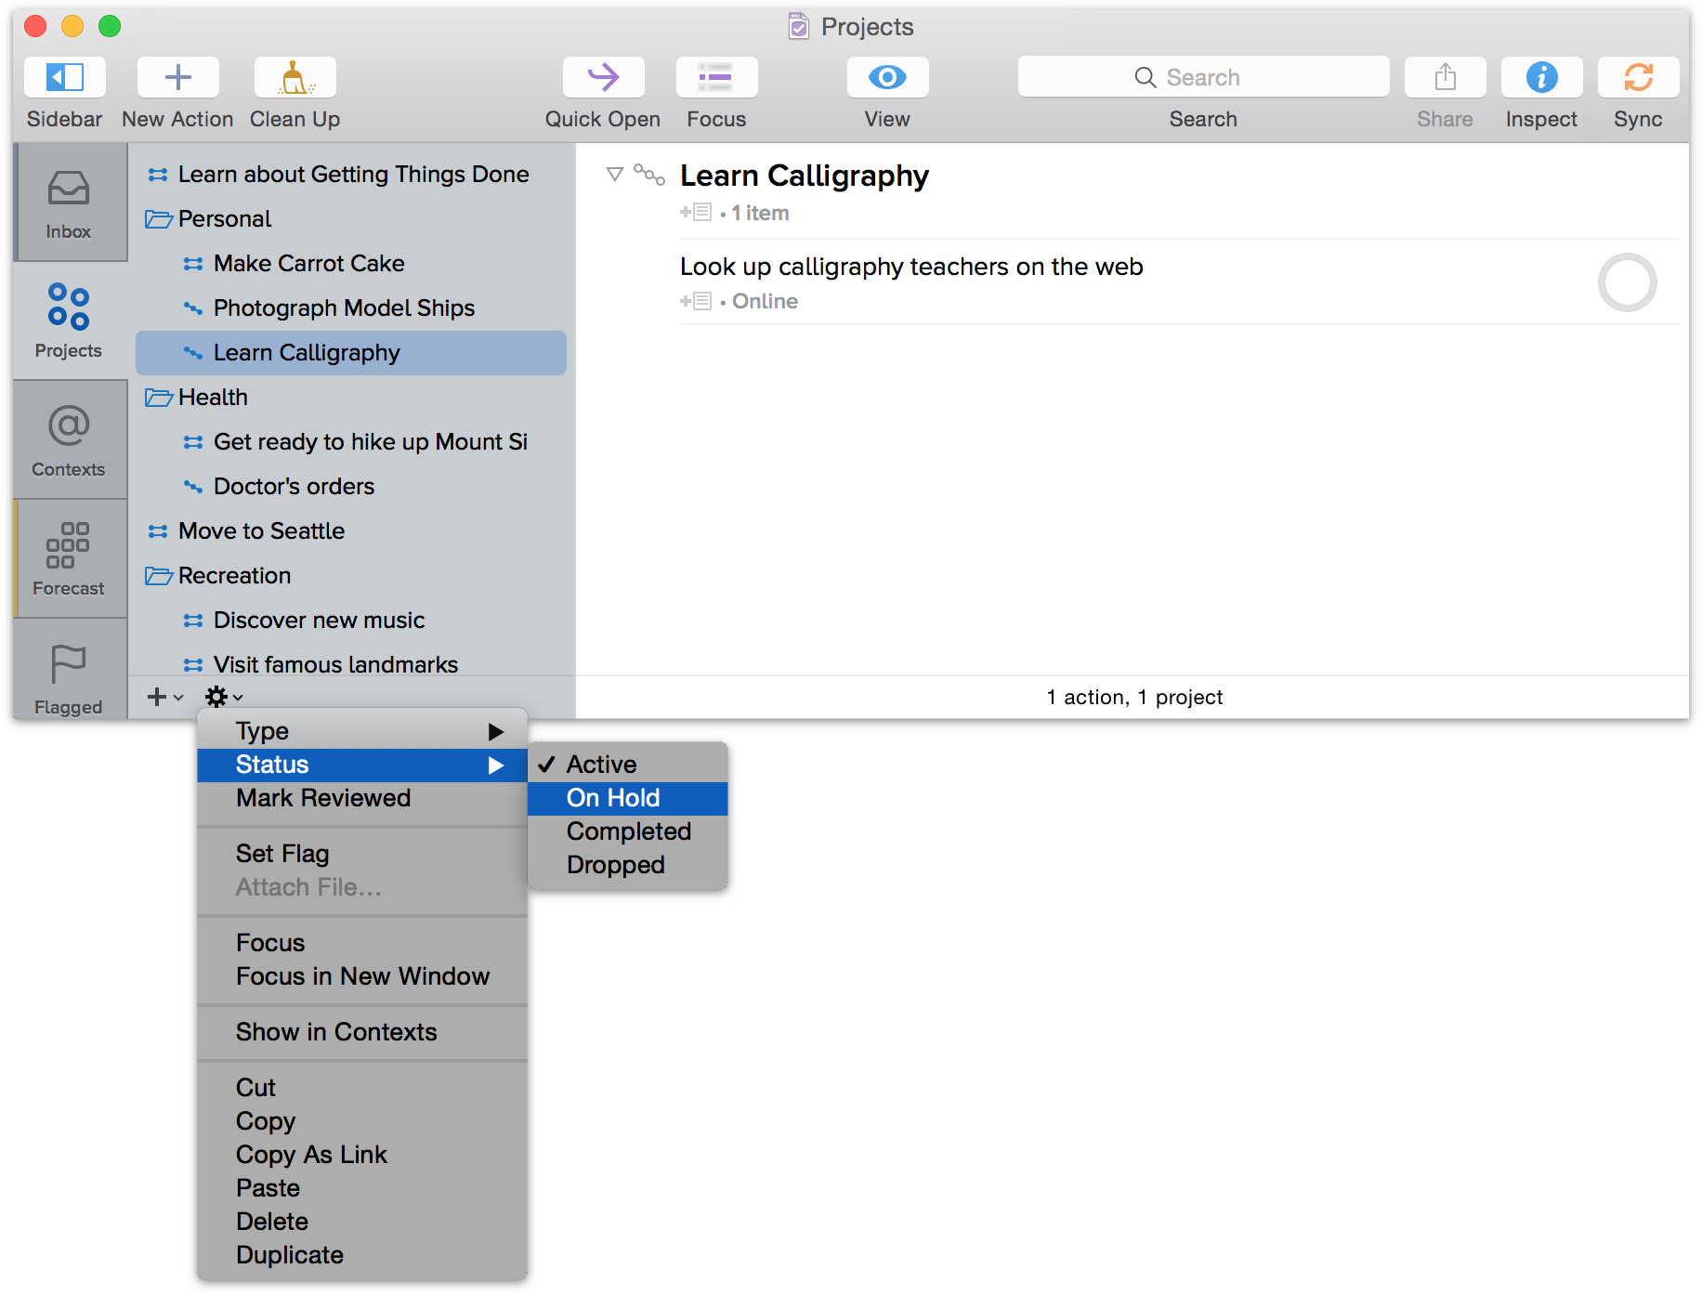1702x1295 pixels.
Task: Add a note to Learn Calligraphy project
Action: [x=696, y=213]
